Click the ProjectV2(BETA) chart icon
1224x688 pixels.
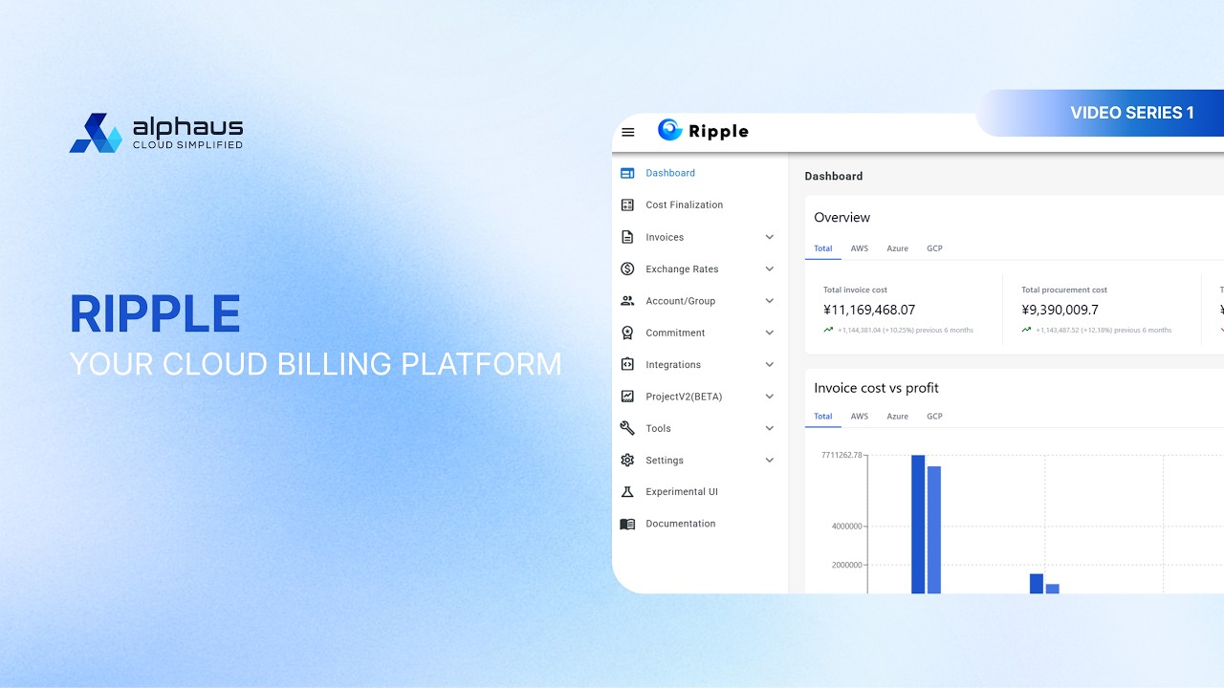tap(627, 396)
